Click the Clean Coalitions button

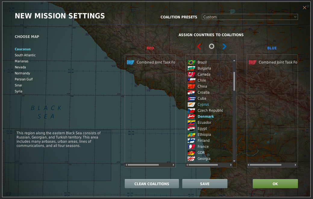(x=152, y=184)
